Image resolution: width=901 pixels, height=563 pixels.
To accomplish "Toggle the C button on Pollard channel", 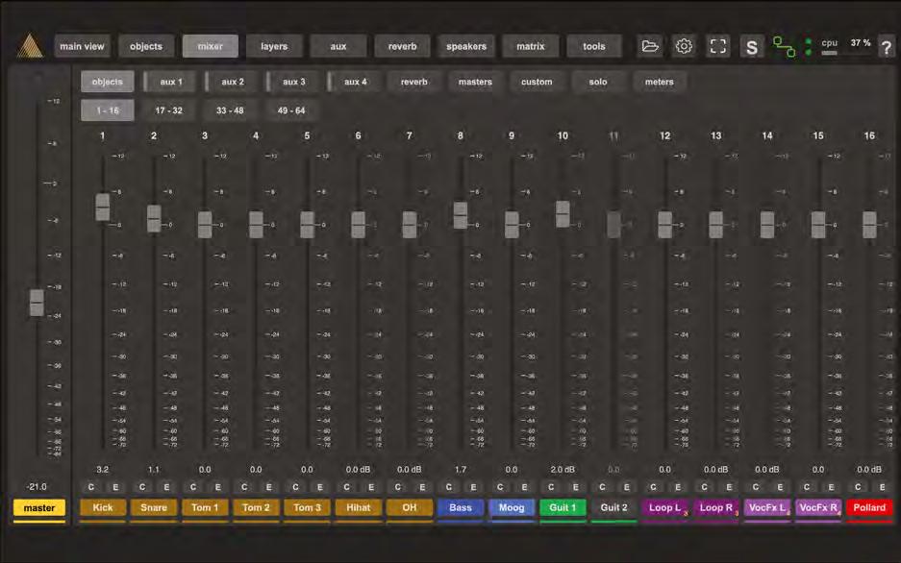I will click(858, 487).
